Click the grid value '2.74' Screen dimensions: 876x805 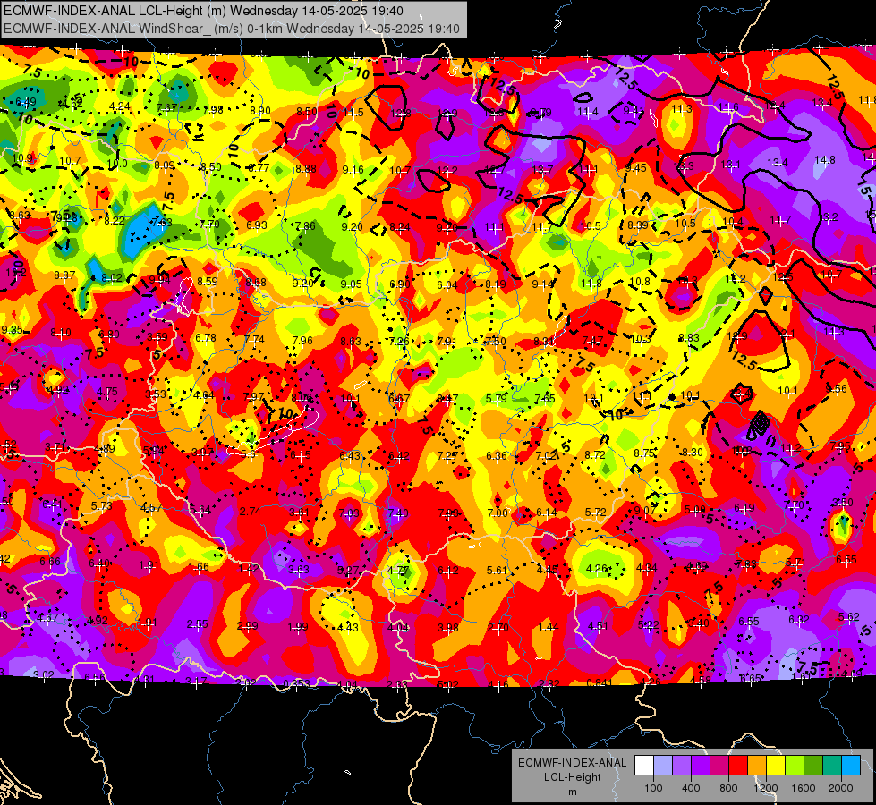click(251, 511)
